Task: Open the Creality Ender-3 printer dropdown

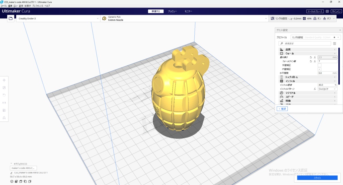Action: point(58,19)
